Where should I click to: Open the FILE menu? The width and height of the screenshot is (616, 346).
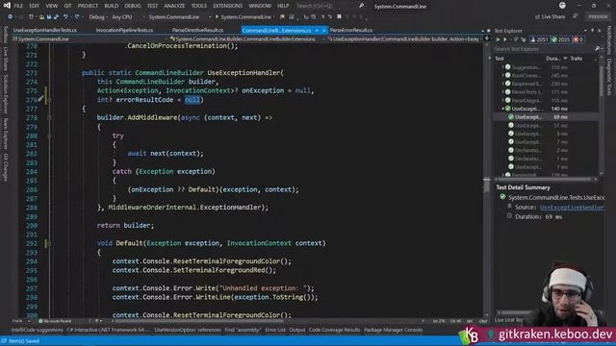click(x=18, y=6)
